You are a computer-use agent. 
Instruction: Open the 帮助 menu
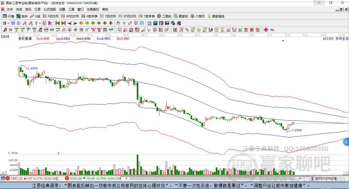[x=105, y=9]
